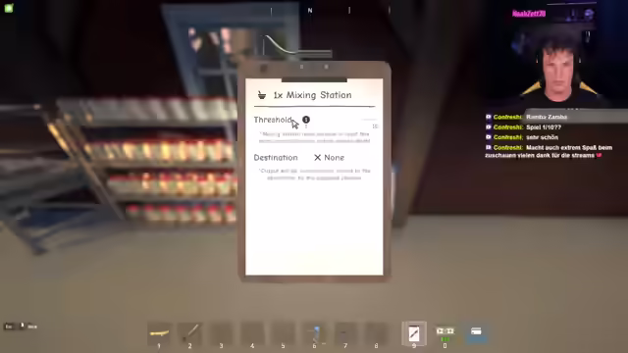The image size is (628, 353).
Task: Select hotbar slot 2 bat item
Action: (190, 333)
